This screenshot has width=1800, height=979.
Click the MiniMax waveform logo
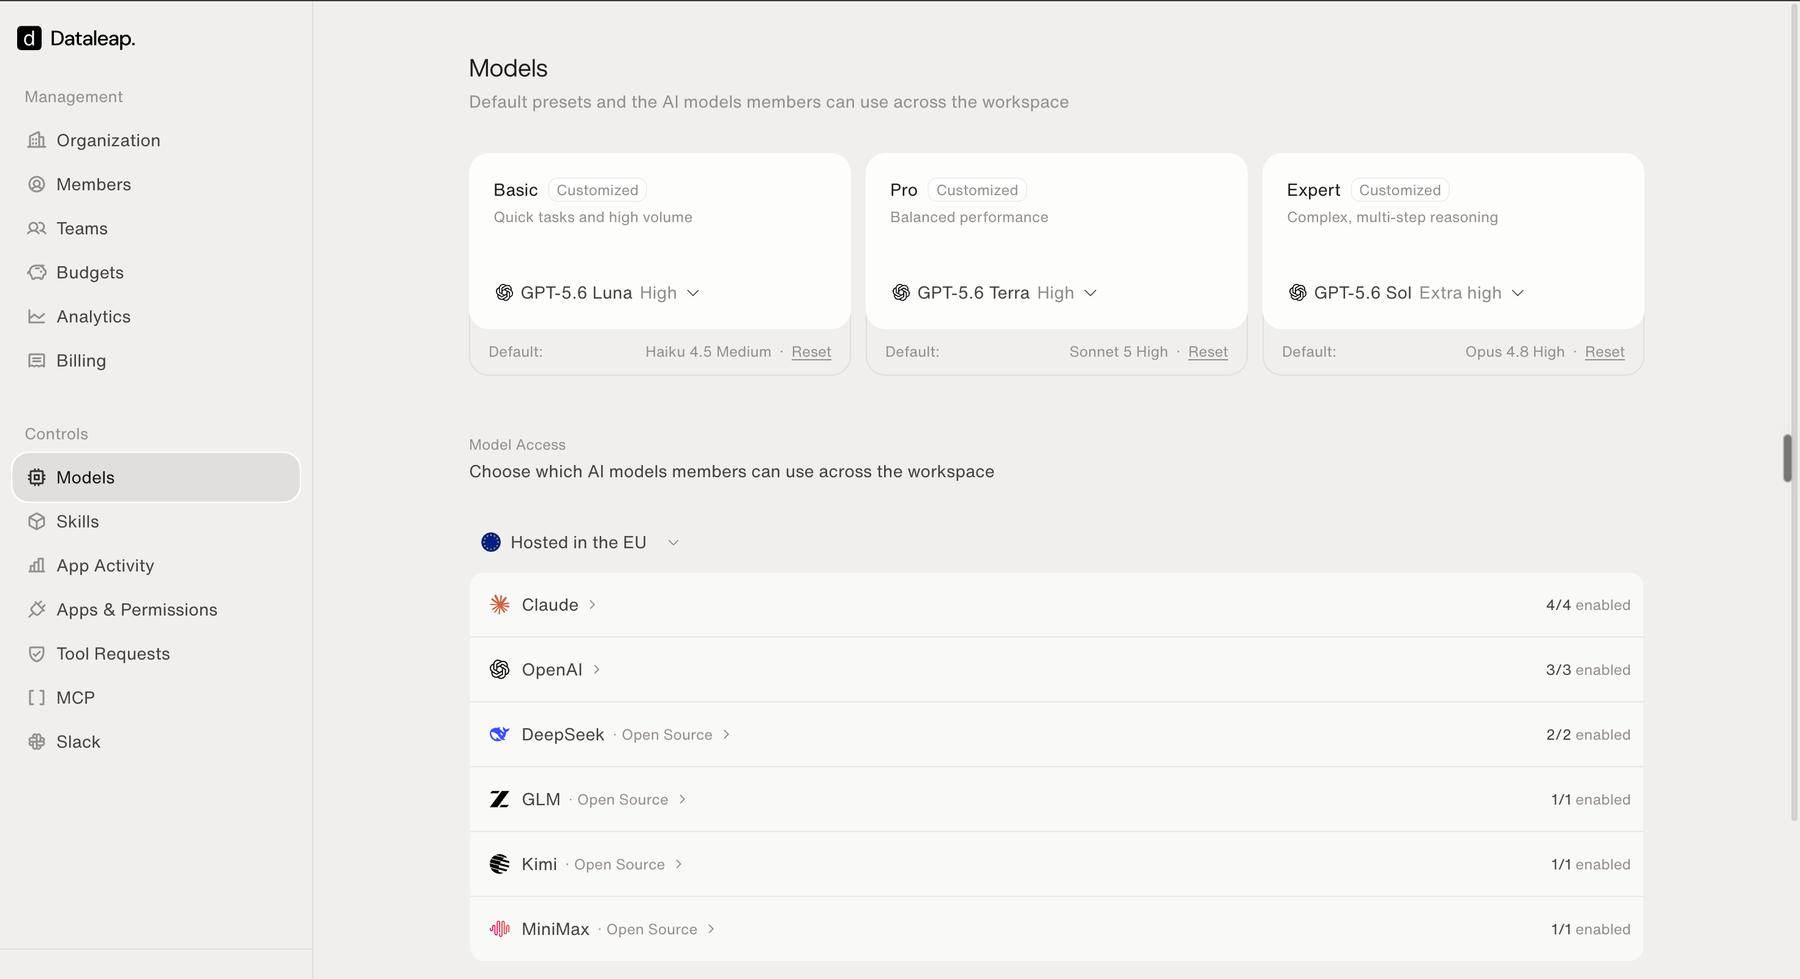[x=500, y=929]
